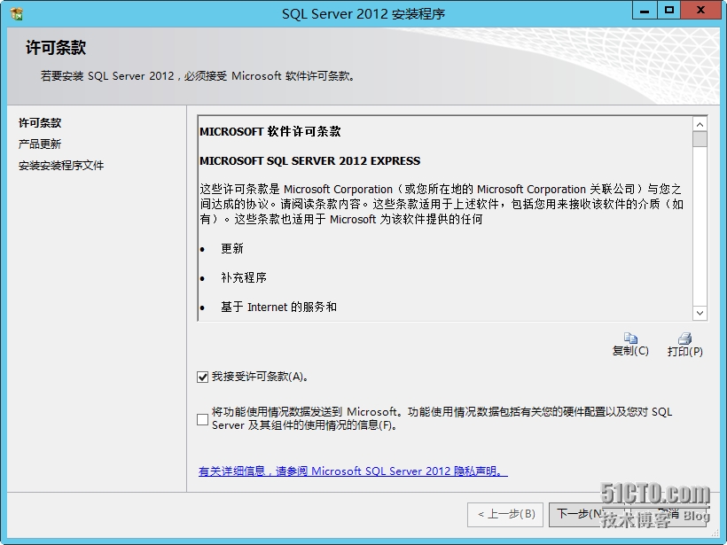Minimize the setup window
727x545 pixels.
pyautogui.click(x=645, y=11)
